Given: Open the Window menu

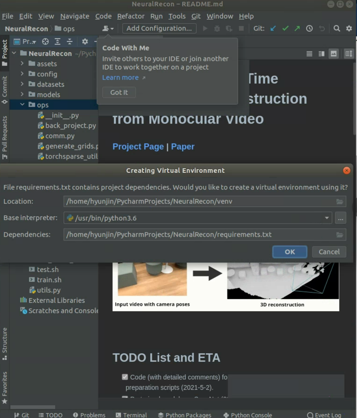Looking at the screenshot, I should click(x=220, y=16).
